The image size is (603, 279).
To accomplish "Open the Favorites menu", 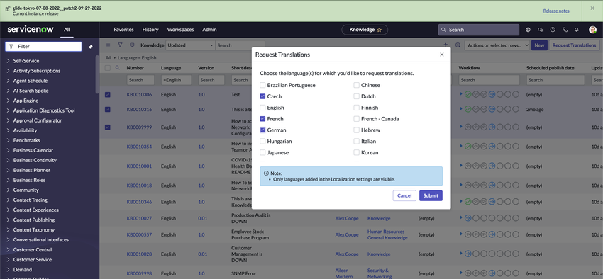I will (124, 30).
